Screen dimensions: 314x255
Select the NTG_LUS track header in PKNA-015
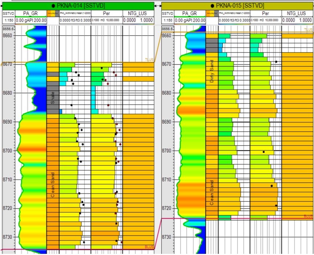click(x=297, y=14)
